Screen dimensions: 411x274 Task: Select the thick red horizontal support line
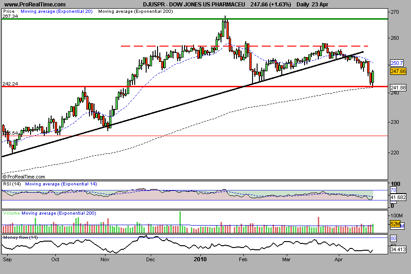(x=195, y=86)
